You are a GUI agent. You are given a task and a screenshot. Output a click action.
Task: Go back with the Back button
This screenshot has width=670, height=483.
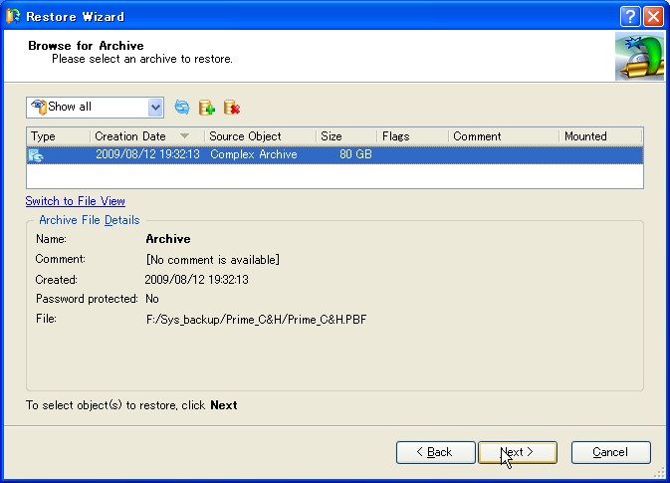(x=435, y=452)
